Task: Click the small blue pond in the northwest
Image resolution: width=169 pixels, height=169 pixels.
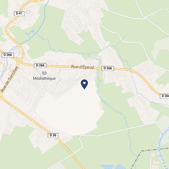Action: 32,32
